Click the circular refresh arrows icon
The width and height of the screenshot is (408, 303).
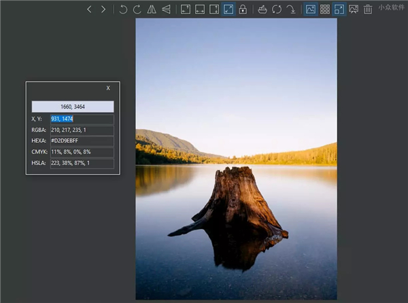[277, 10]
